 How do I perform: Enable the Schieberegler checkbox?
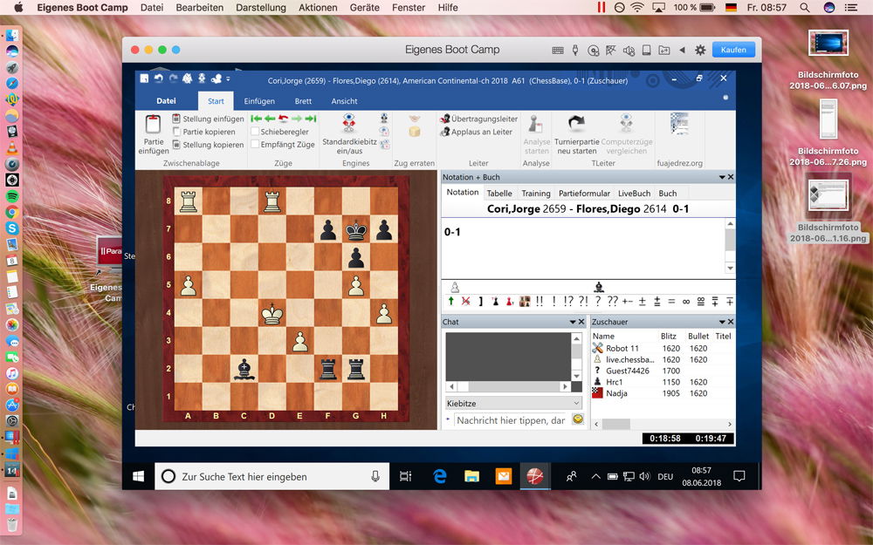255,132
